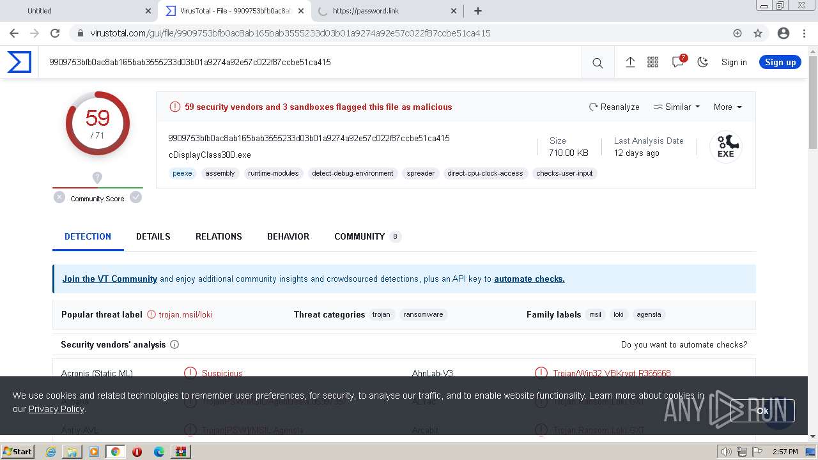Click the direct-cpu-clock-access tag
Image resolution: width=818 pixels, height=460 pixels.
(x=485, y=173)
